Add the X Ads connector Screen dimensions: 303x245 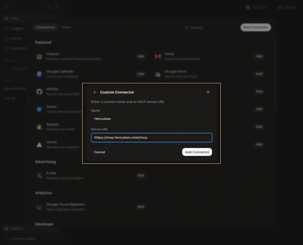[141, 175]
